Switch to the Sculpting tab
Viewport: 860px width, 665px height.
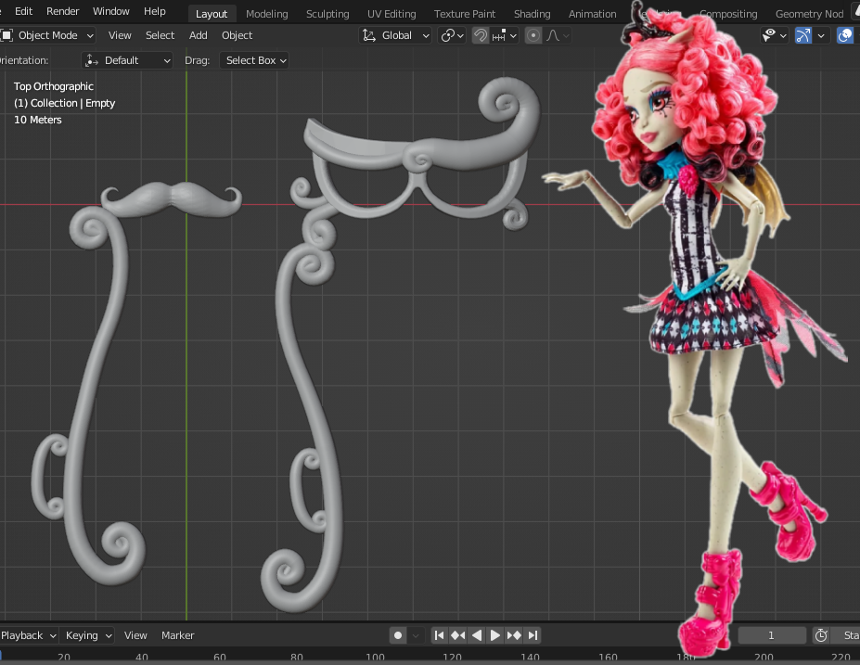tap(327, 13)
